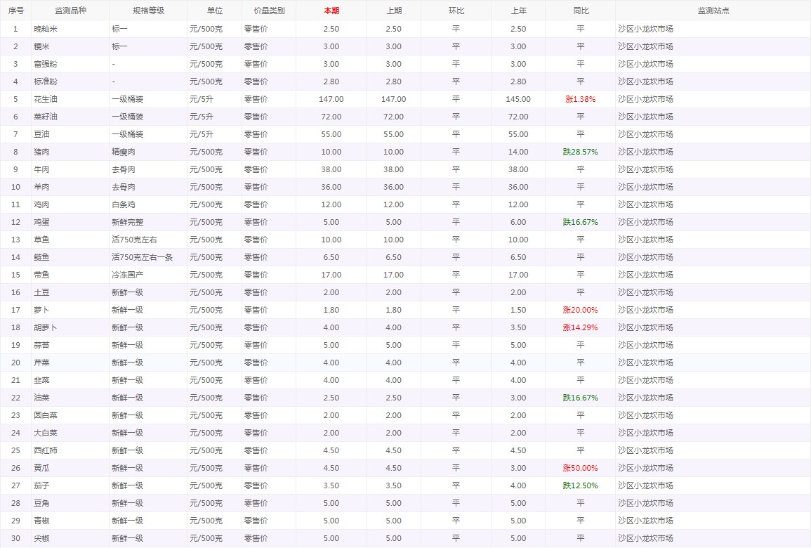This screenshot has height=548, width=811.
Task: Click the 序号 column header
Action: tap(15, 11)
